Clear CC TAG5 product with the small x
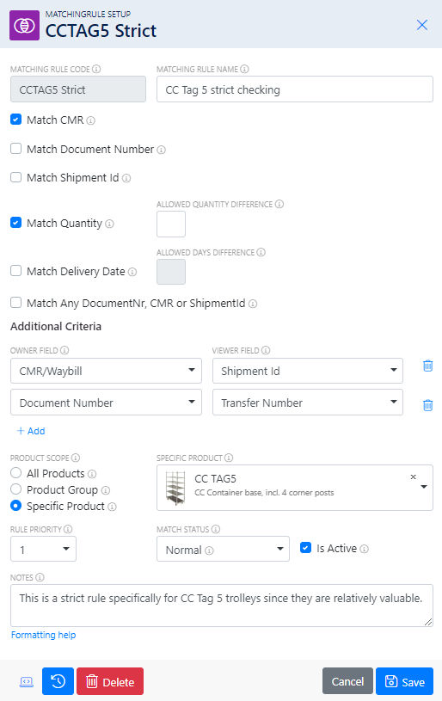The height and width of the screenshot is (701, 442). click(413, 477)
